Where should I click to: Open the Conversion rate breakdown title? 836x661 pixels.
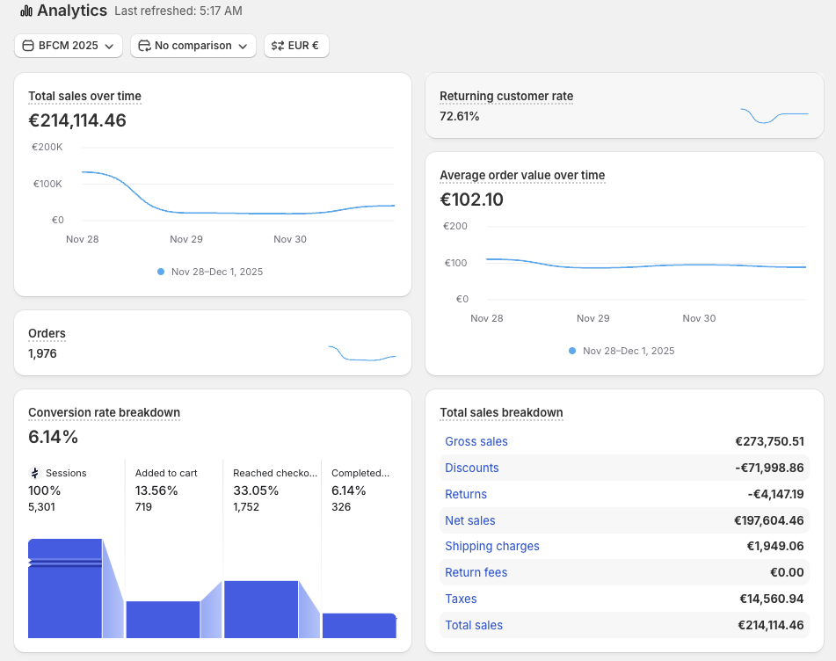pos(104,413)
